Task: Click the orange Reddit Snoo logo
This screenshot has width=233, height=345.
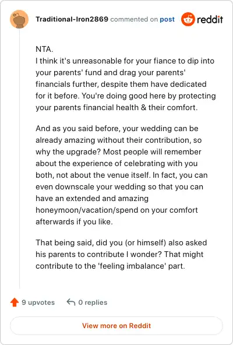Action: (188, 19)
